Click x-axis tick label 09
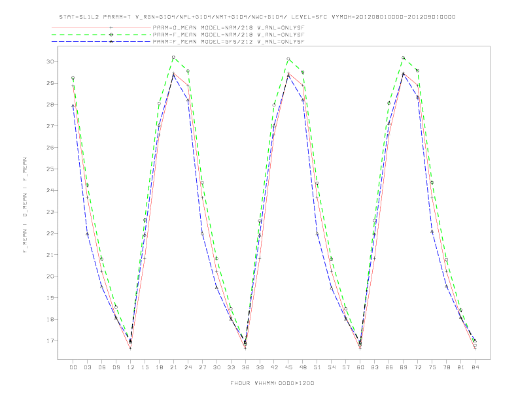The image size is (518, 400). pos(116,367)
